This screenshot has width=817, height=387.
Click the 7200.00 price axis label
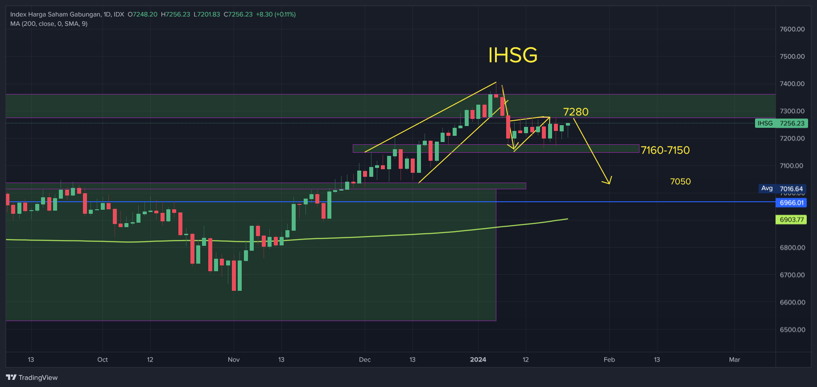pos(792,139)
